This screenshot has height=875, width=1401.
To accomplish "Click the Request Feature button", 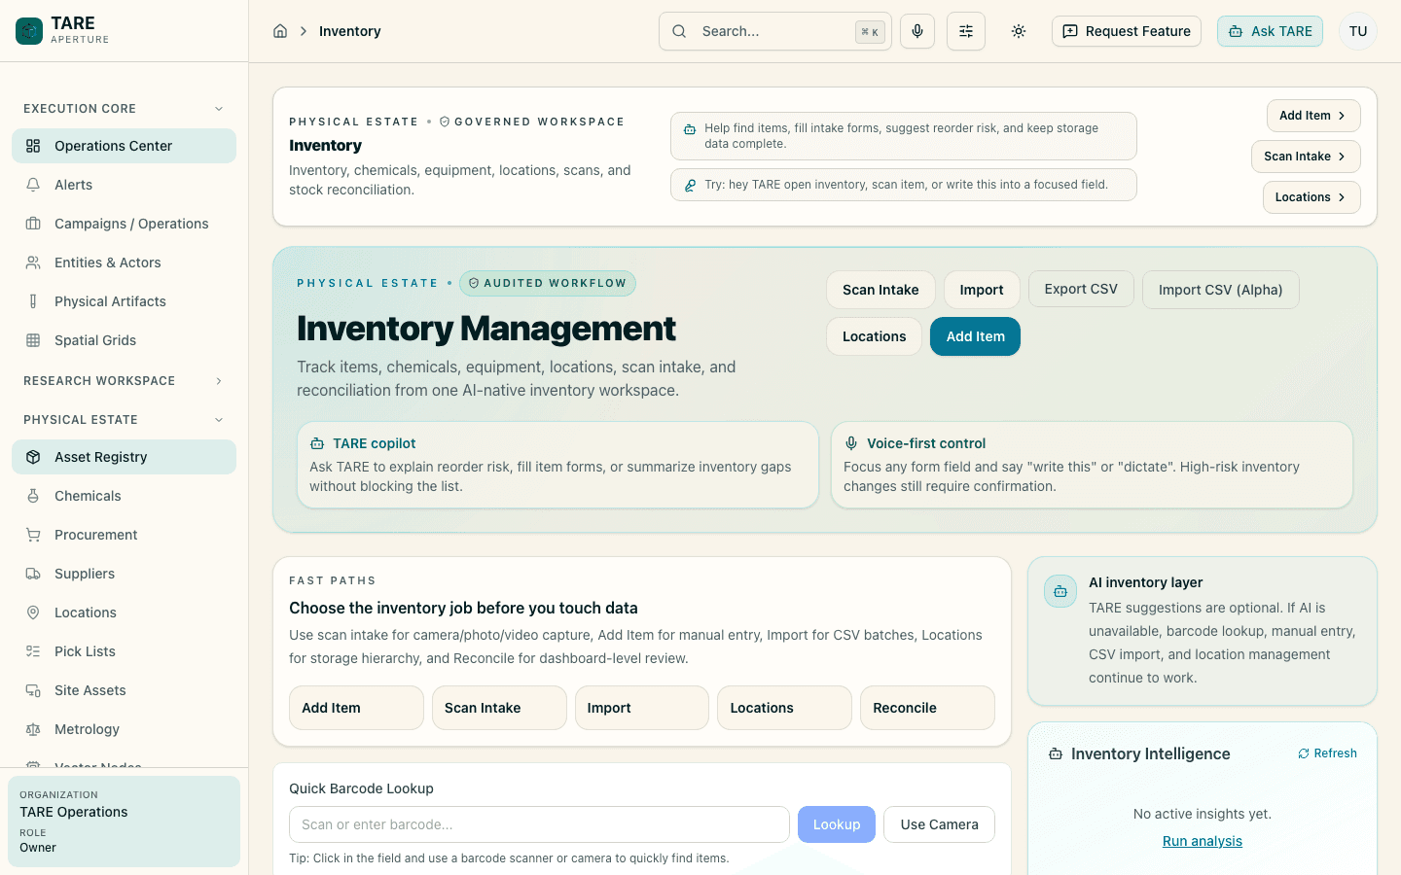I will coord(1127,31).
